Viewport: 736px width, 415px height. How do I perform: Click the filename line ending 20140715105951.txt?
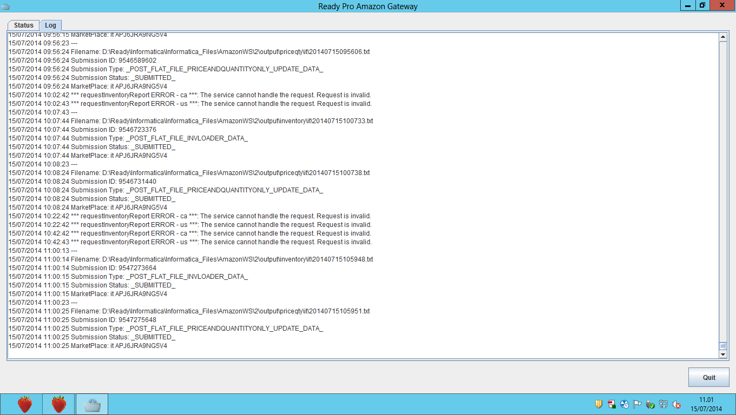click(189, 311)
